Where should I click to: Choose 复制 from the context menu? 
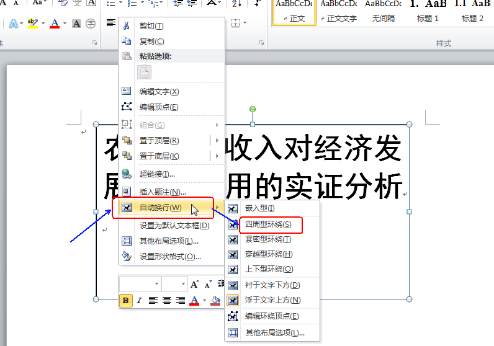[151, 42]
